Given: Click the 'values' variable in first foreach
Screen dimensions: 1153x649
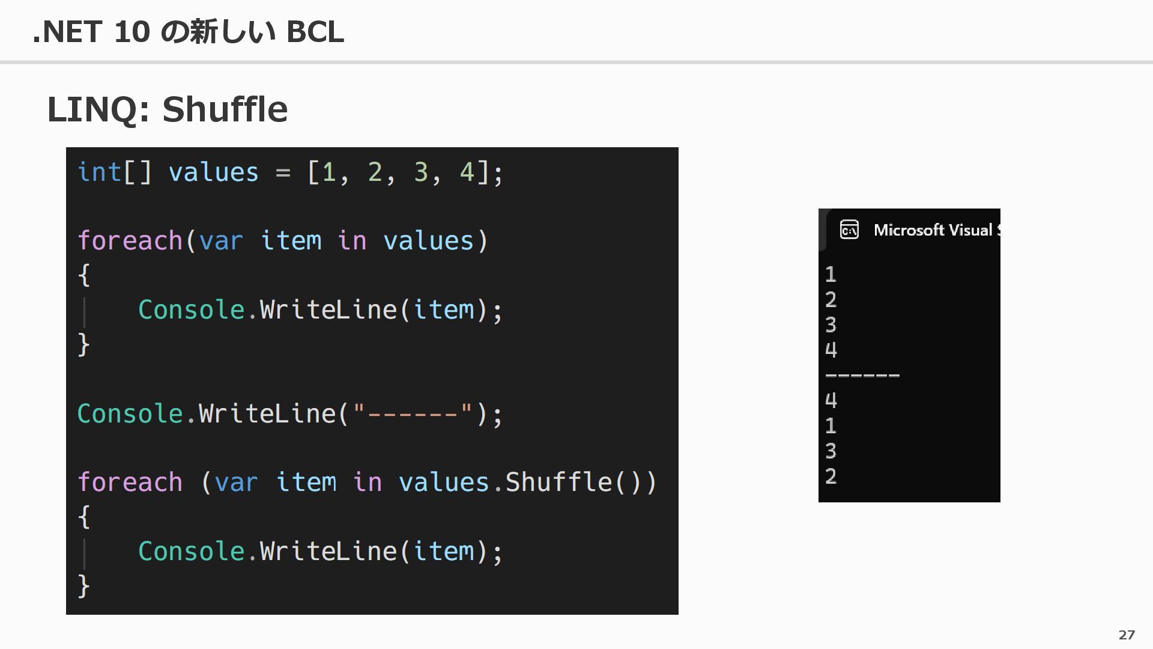Looking at the screenshot, I should click(x=428, y=241).
